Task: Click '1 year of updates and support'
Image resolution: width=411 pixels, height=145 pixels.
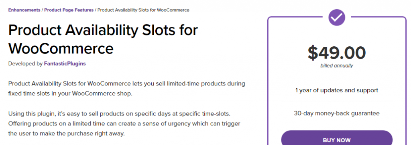Action: pos(337,91)
